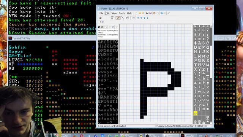Shift glyph up with the blue up arrow
The image size is (243, 137).
pos(144,18)
